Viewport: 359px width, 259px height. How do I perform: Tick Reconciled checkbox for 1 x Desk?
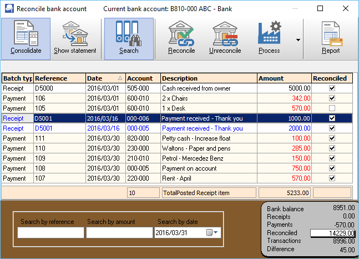click(332, 108)
